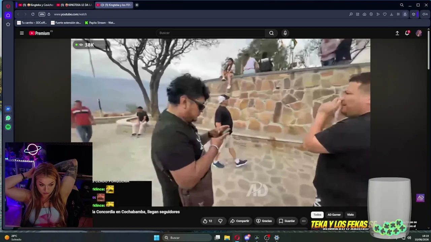Open Messenger from the Opera sidebar
The height and width of the screenshot is (242, 431).
coord(8,109)
